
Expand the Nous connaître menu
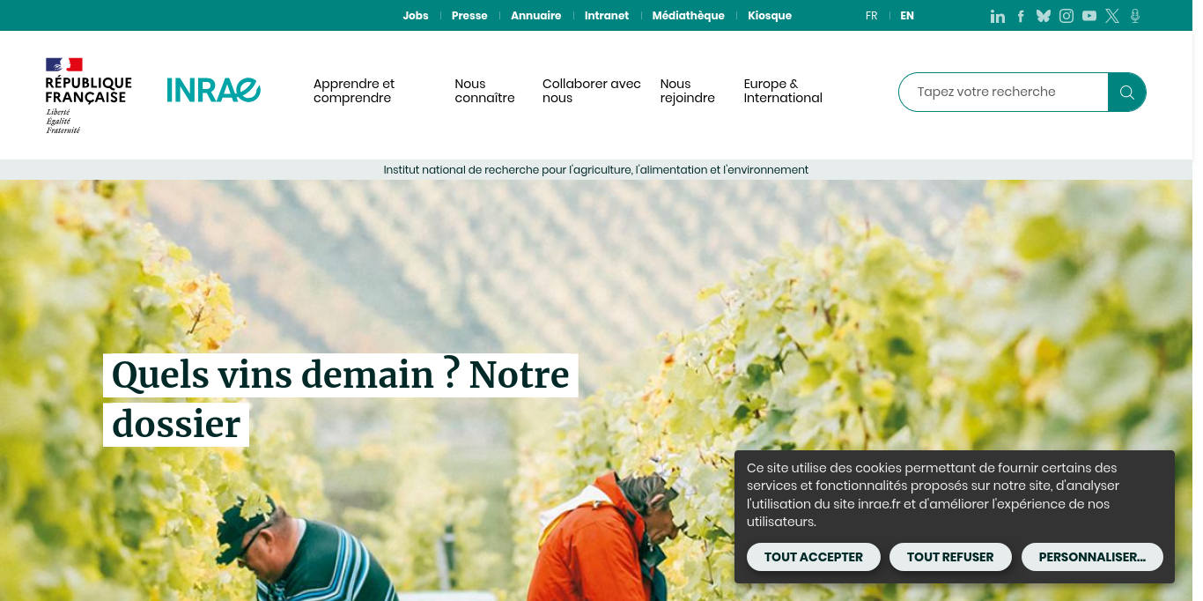point(484,91)
